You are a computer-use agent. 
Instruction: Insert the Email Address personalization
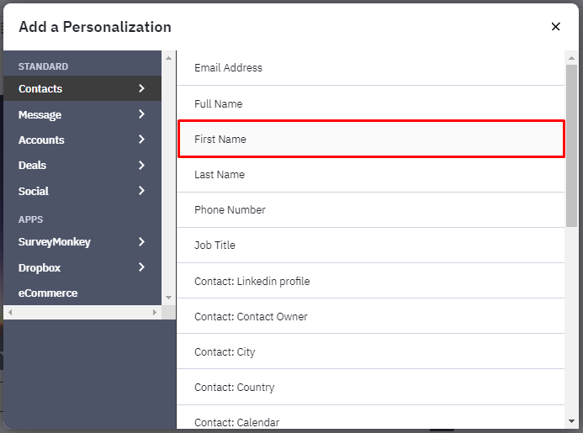click(371, 68)
